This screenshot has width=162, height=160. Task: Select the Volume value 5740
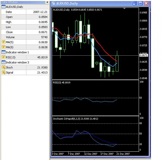pos(44,37)
